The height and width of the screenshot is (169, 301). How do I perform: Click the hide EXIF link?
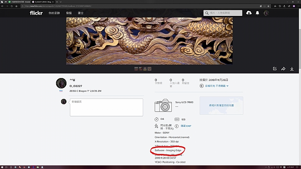click(186, 126)
